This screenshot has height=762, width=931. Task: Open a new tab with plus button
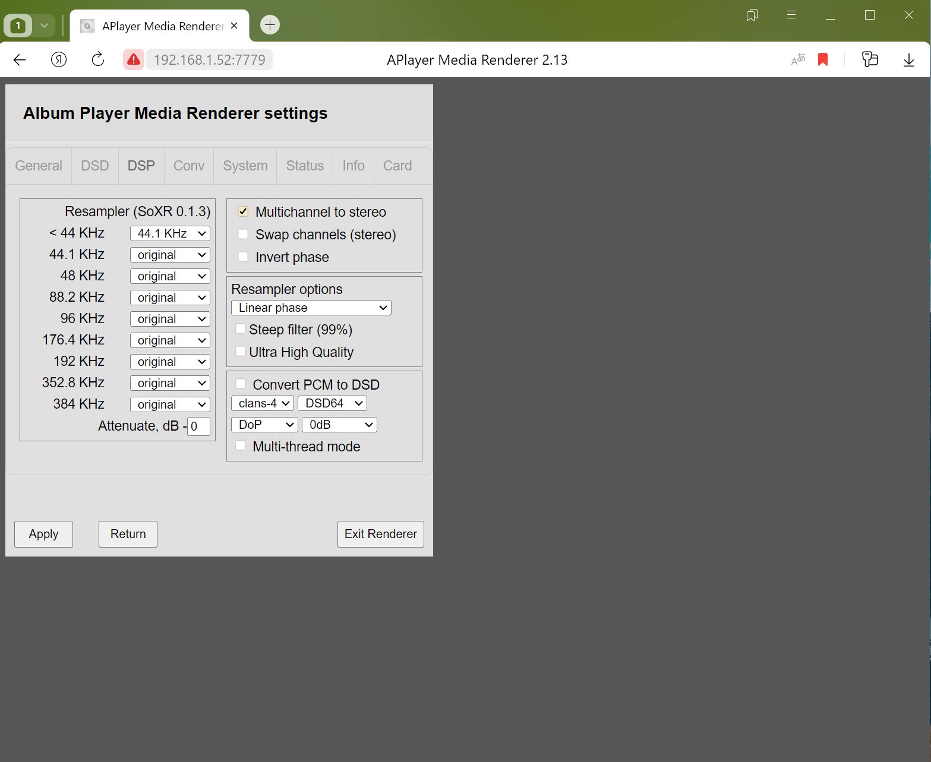pyautogui.click(x=270, y=25)
